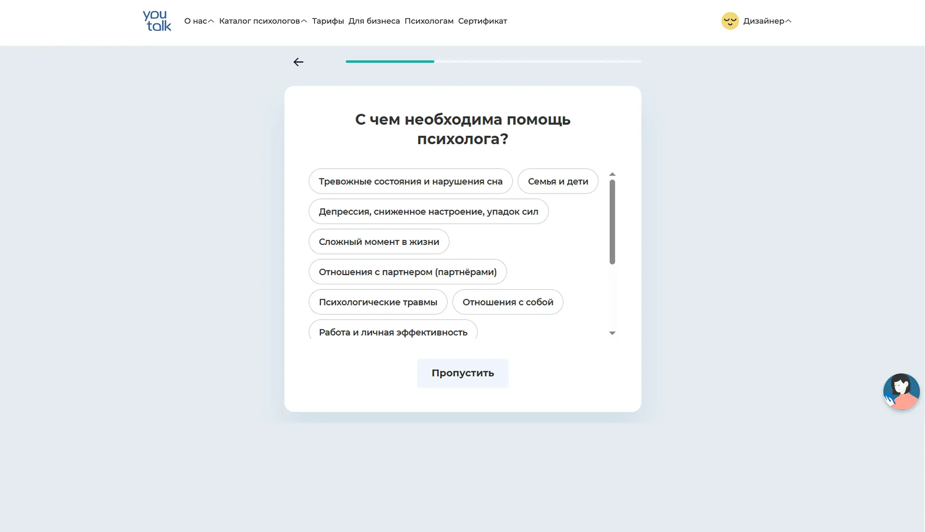This screenshot has width=925, height=532.
Task: Select the 'Психологические травмы' chip
Action: [377, 302]
